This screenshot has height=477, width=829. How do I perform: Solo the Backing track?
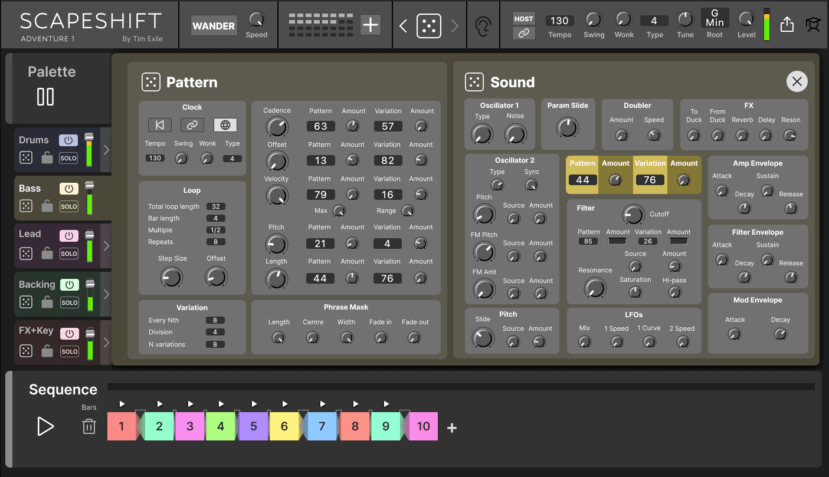[69, 302]
